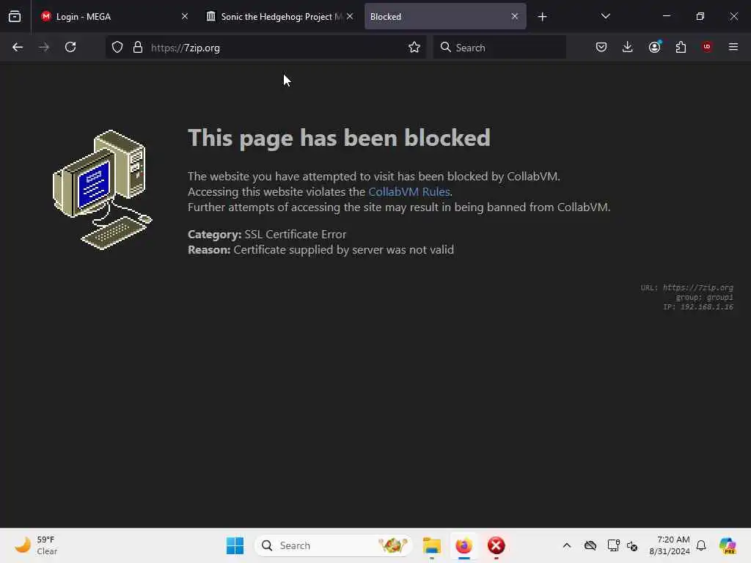Open the Firefox account menu
The image size is (751, 563).
[x=654, y=47]
